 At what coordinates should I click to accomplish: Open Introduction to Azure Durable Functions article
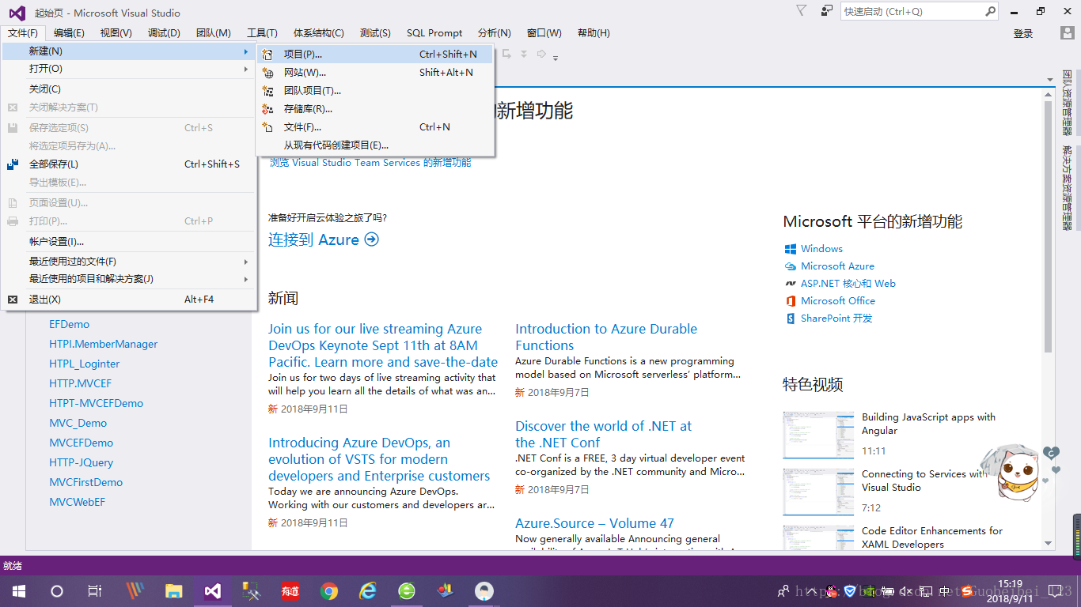click(606, 337)
